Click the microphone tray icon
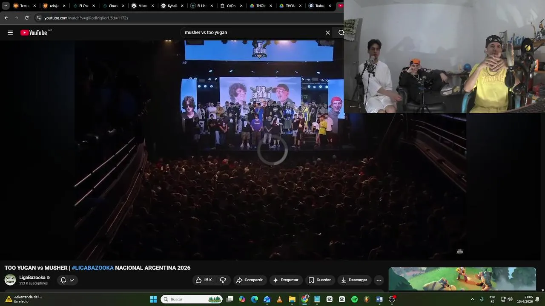 pyautogui.click(x=482, y=299)
